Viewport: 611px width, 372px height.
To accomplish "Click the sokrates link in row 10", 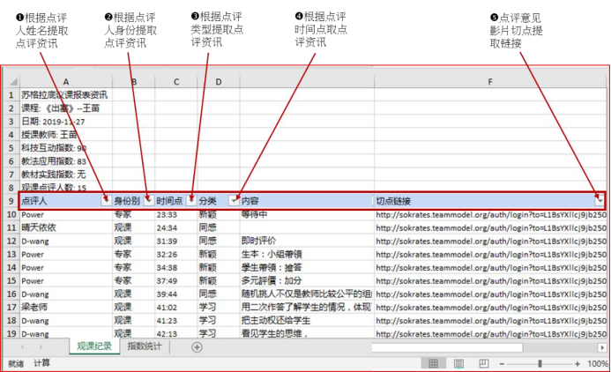I will [x=490, y=214].
